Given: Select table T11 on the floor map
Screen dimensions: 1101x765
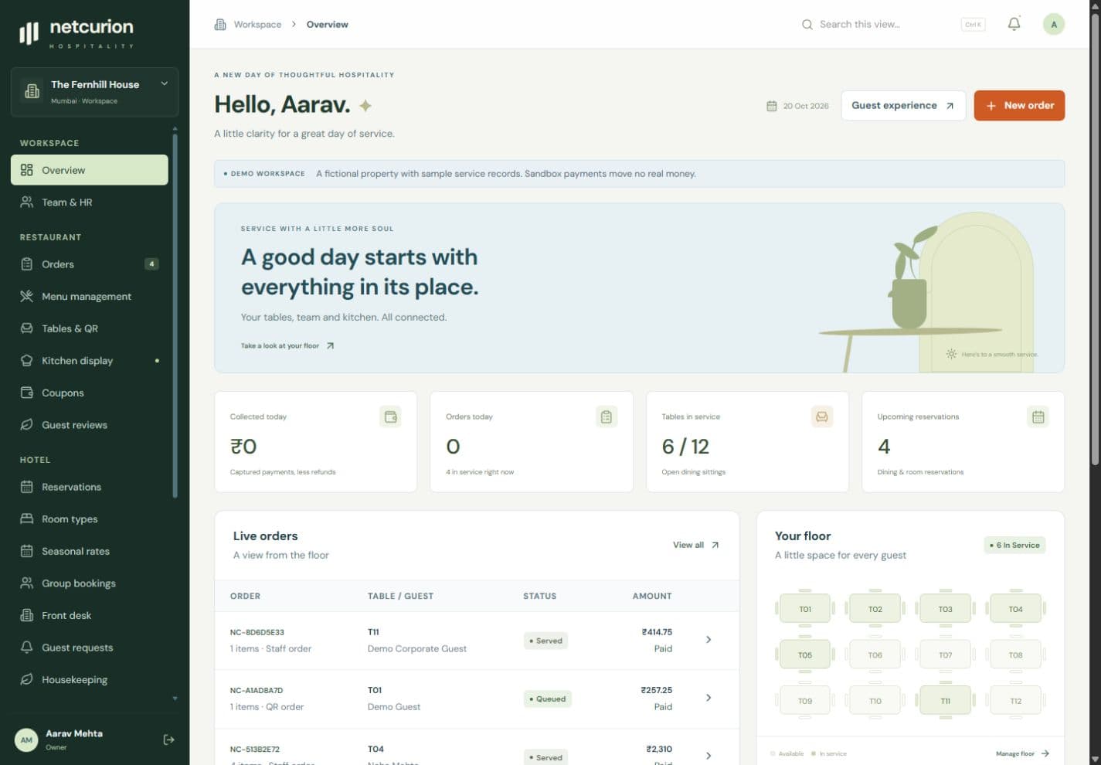Looking at the screenshot, I should (x=945, y=701).
